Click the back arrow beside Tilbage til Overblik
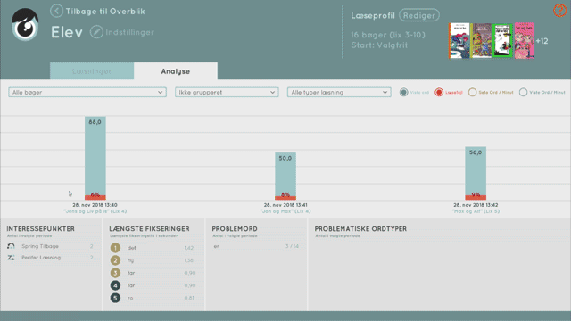The image size is (571, 321). pos(56,11)
